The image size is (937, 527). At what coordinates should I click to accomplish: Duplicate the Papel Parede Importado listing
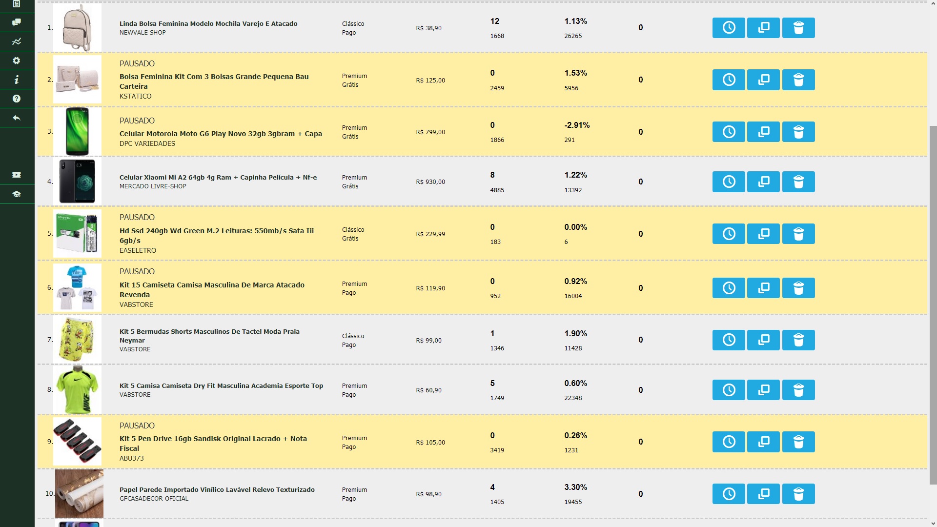pyautogui.click(x=763, y=494)
